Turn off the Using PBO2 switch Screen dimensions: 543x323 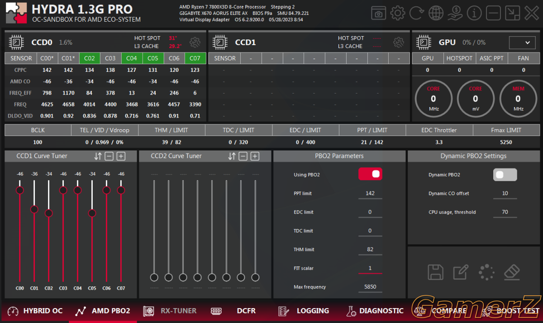point(370,174)
